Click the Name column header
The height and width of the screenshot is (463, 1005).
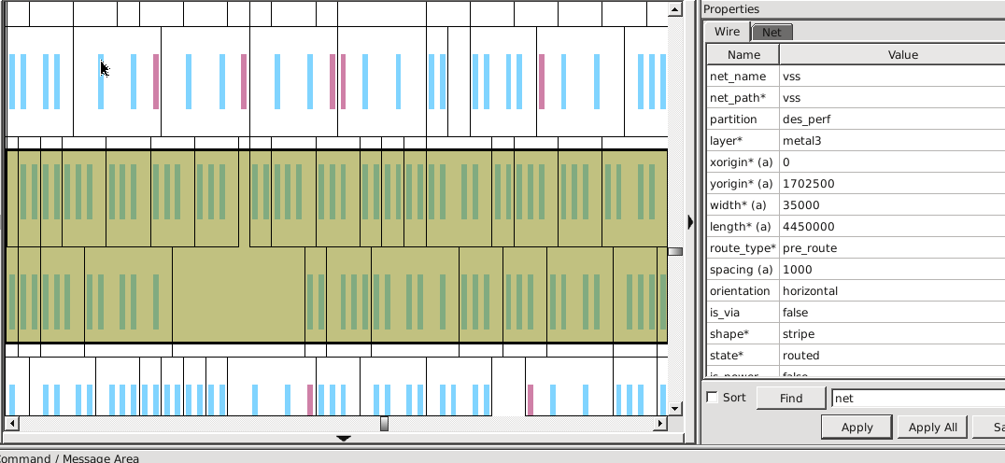[x=743, y=55]
